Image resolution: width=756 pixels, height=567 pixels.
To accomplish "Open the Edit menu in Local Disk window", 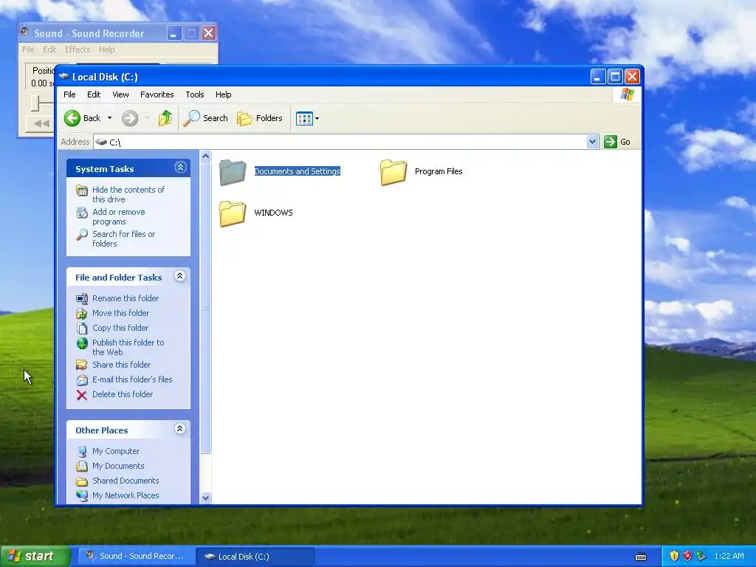I will [x=94, y=94].
